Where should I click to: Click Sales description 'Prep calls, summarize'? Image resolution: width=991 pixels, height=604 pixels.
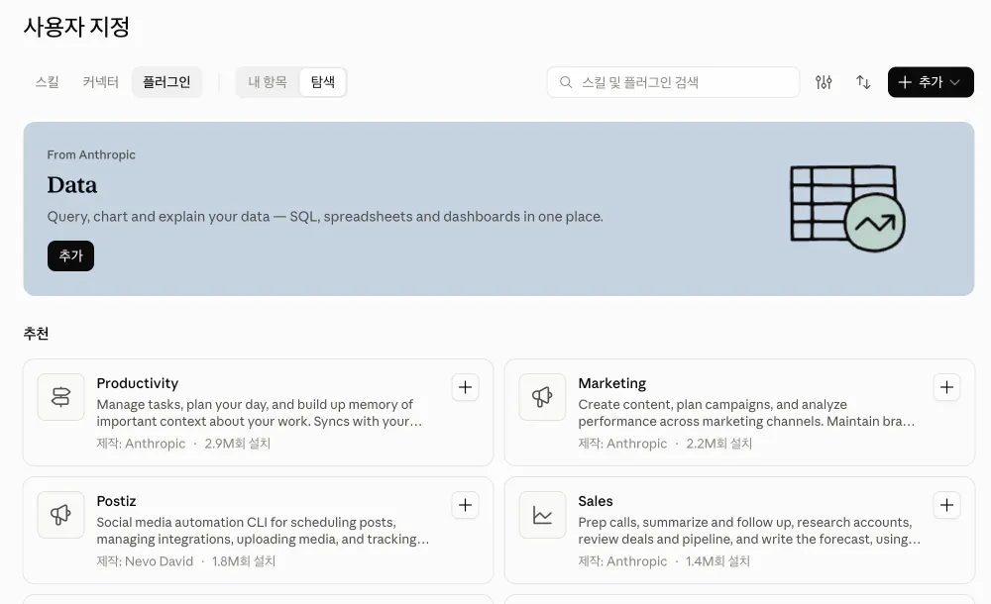749,531
